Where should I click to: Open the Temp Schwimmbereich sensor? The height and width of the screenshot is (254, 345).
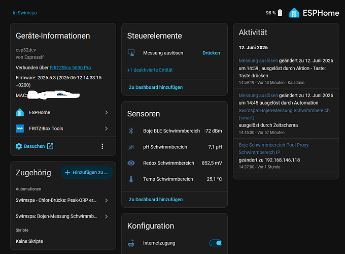point(168,179)
